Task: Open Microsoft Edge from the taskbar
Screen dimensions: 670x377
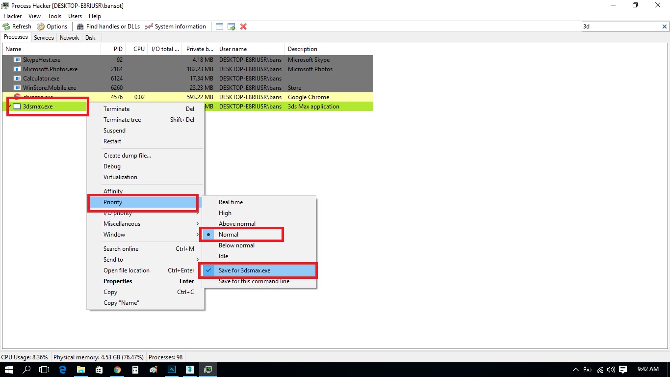Action: tap(63, 370)
